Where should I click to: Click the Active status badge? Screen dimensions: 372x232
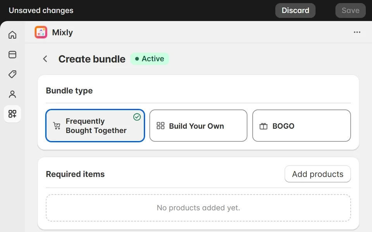(150, 59)
